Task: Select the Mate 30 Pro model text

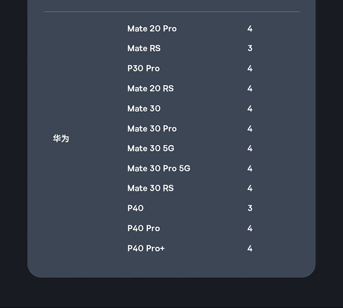Action: point(152,128)
